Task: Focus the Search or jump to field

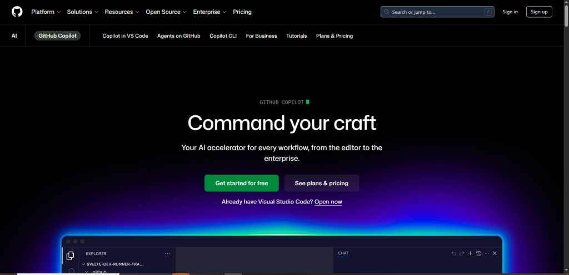Action: pos(438,12)
